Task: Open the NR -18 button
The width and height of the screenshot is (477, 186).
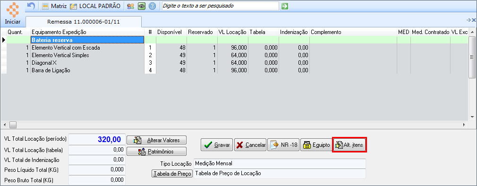Action: click(283, 145)
